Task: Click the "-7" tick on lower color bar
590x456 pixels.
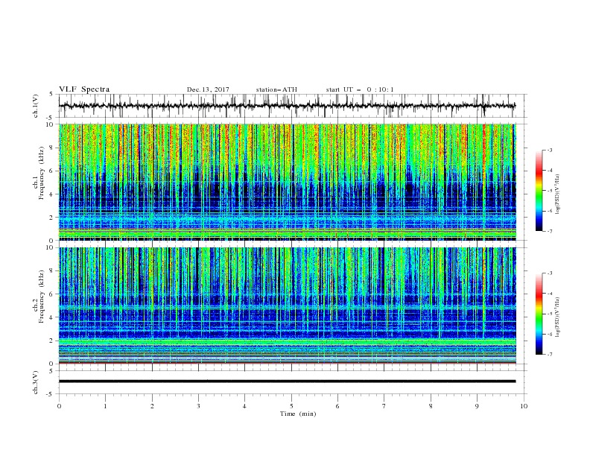Action: [549, 354]
